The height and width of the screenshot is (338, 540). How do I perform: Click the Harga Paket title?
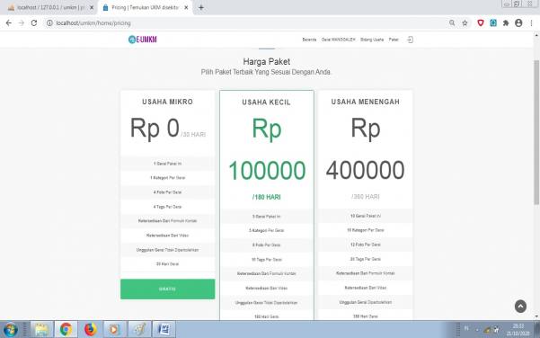267,62
